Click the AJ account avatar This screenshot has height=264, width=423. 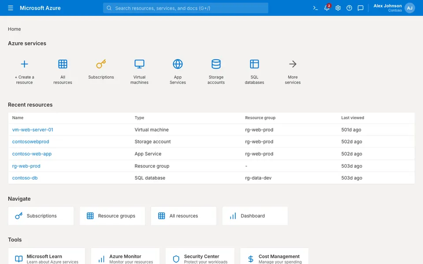coord(409,8)
